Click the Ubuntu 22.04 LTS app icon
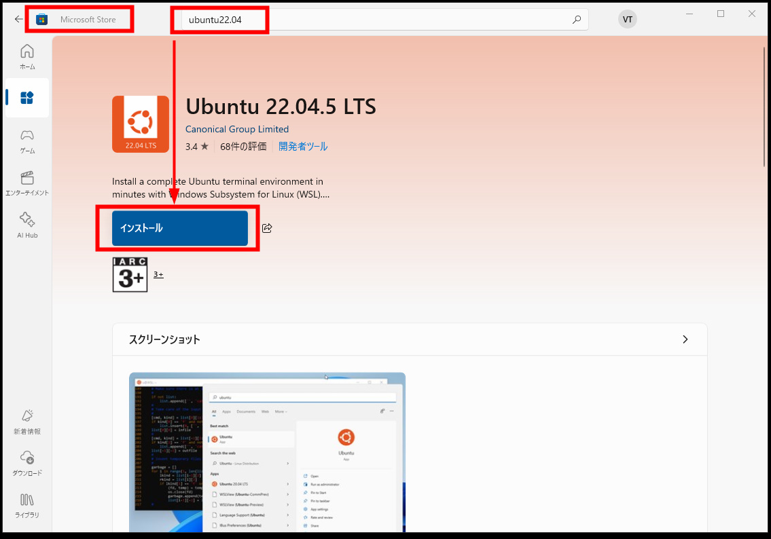 [141, 124]
